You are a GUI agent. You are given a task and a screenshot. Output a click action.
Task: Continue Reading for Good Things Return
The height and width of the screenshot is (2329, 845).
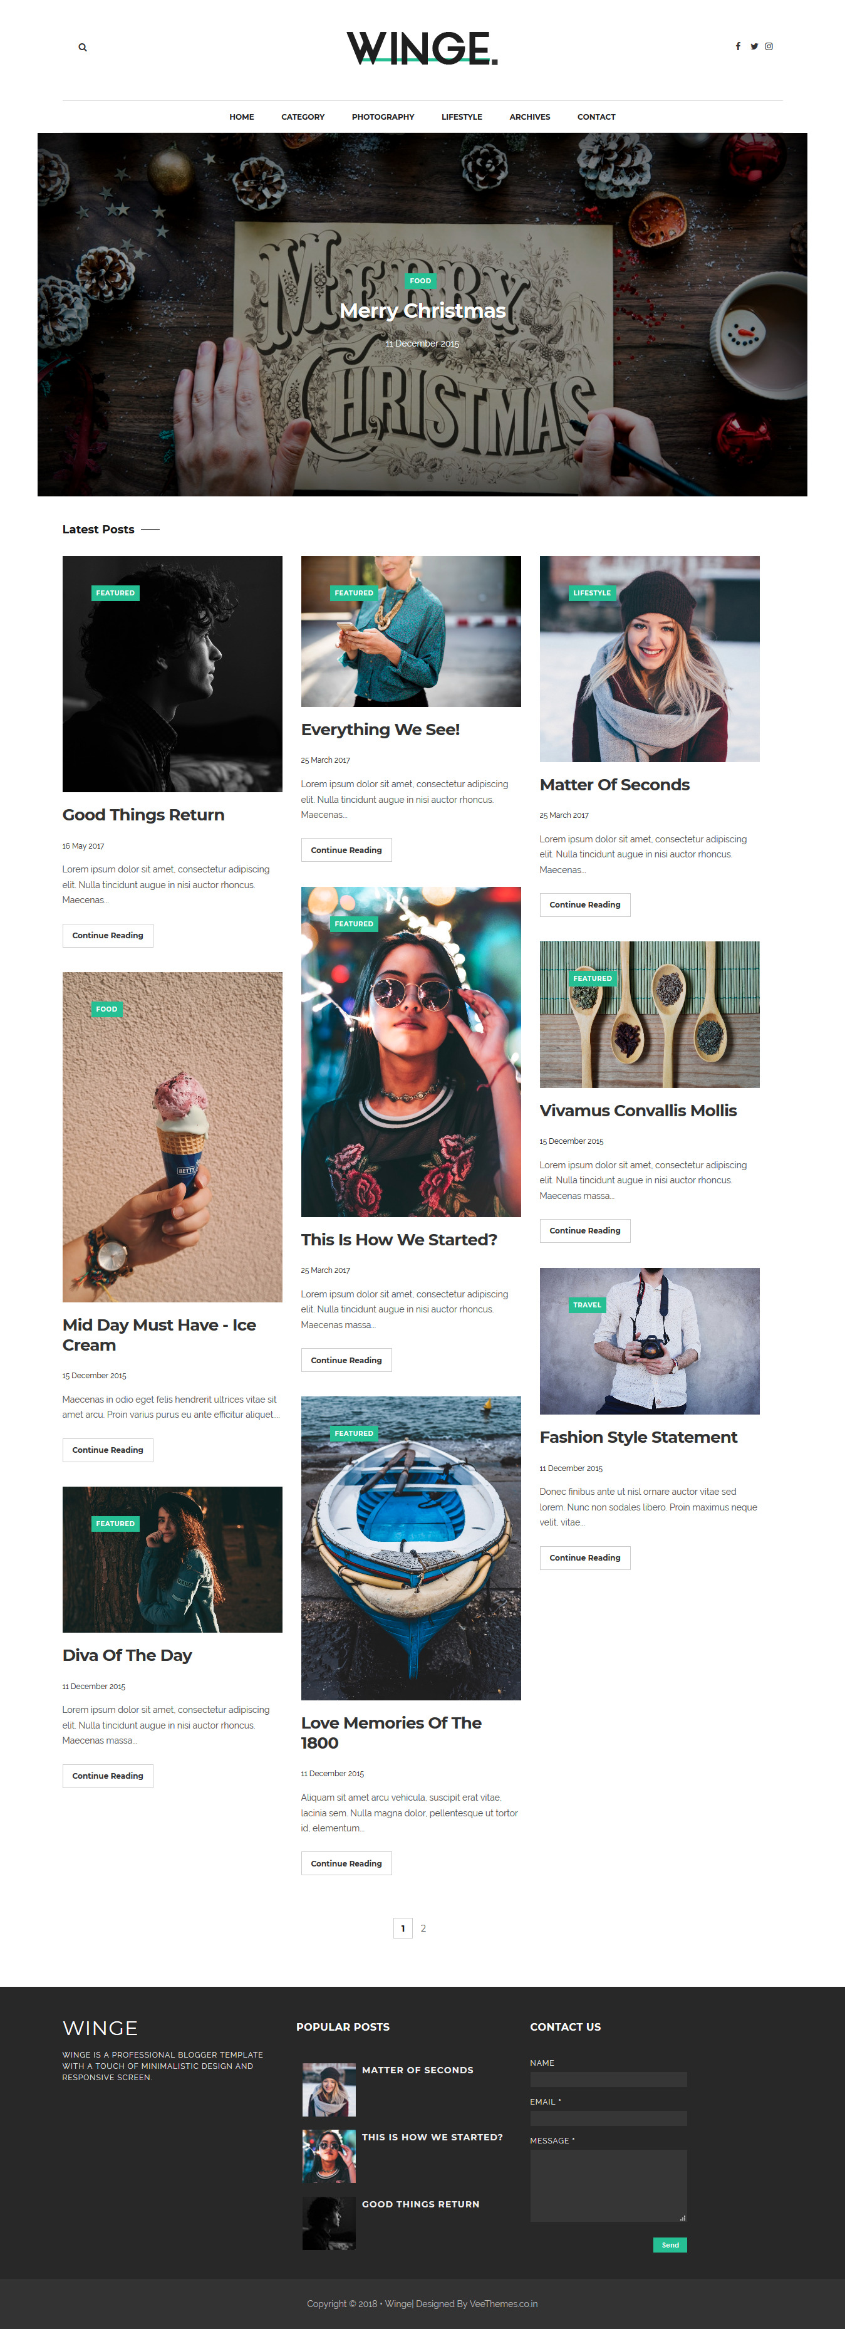pos(108,935)
